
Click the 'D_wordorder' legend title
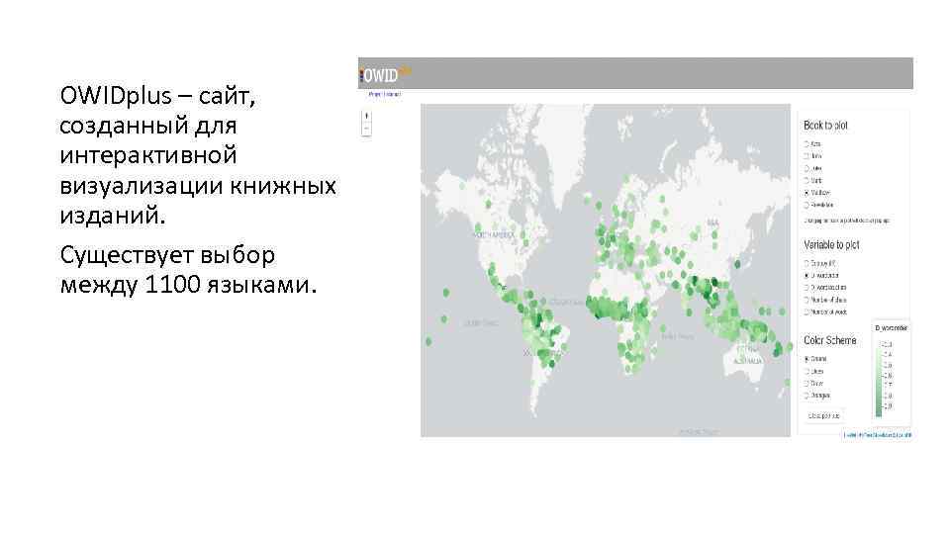(892, 328)
